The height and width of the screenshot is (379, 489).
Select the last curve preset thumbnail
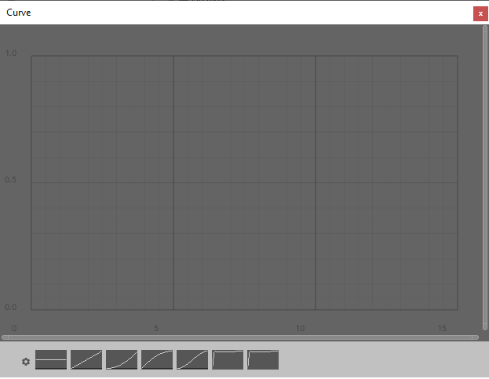[263, 359]
